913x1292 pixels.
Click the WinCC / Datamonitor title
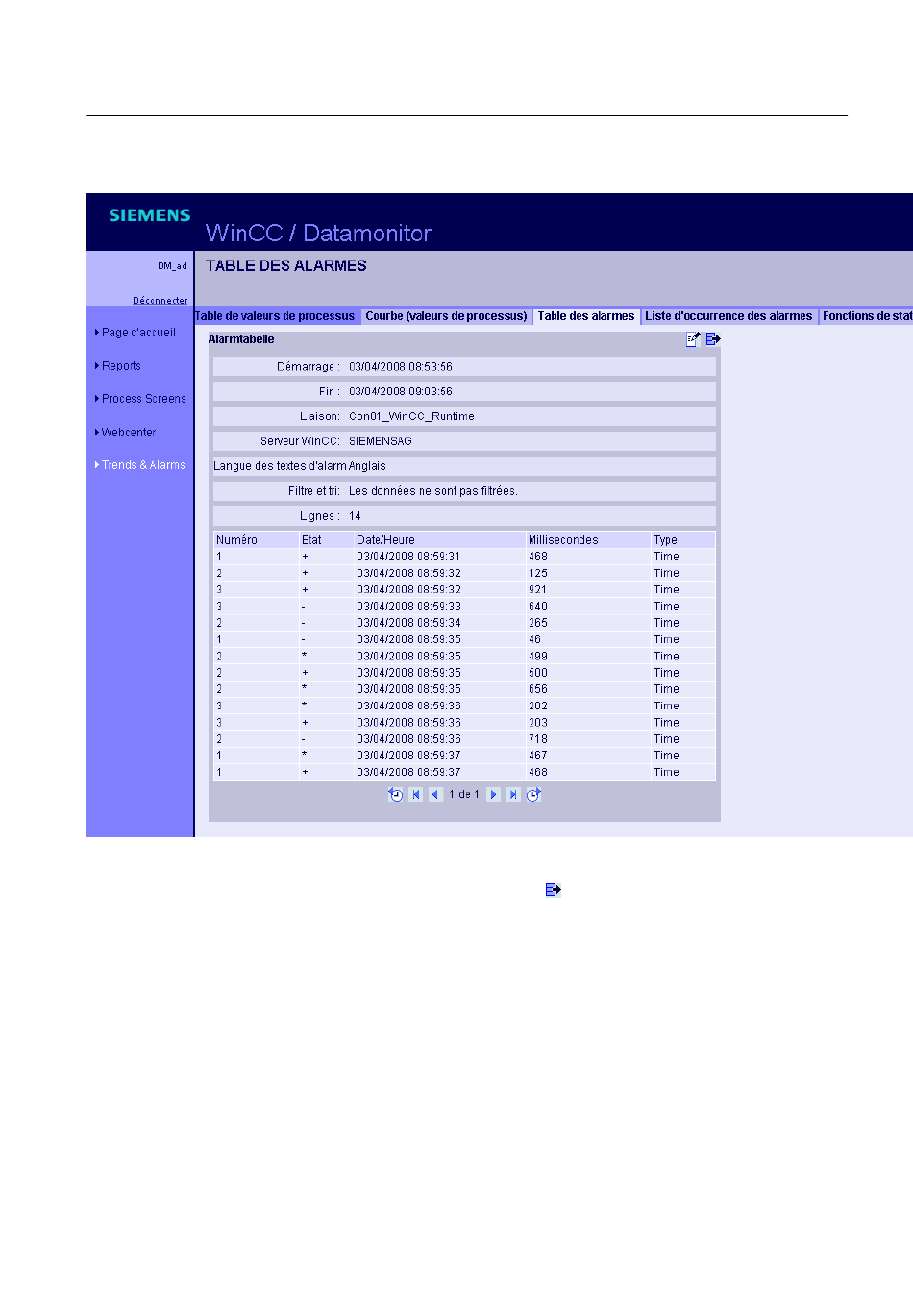[x=318, y=233]
